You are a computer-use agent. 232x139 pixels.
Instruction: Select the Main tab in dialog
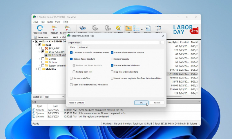(x=72, y=47)
